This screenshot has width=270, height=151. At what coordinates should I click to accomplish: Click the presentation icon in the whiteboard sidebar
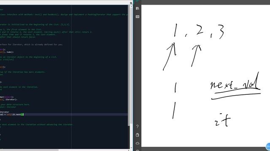(x=137, y=17)
